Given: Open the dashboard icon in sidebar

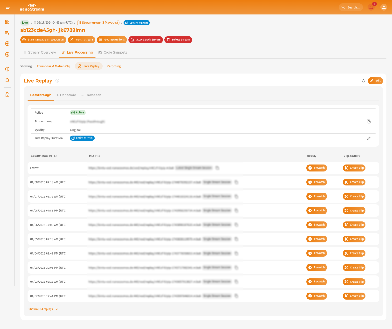Looking at the screenshot, I should pos(7,22).
